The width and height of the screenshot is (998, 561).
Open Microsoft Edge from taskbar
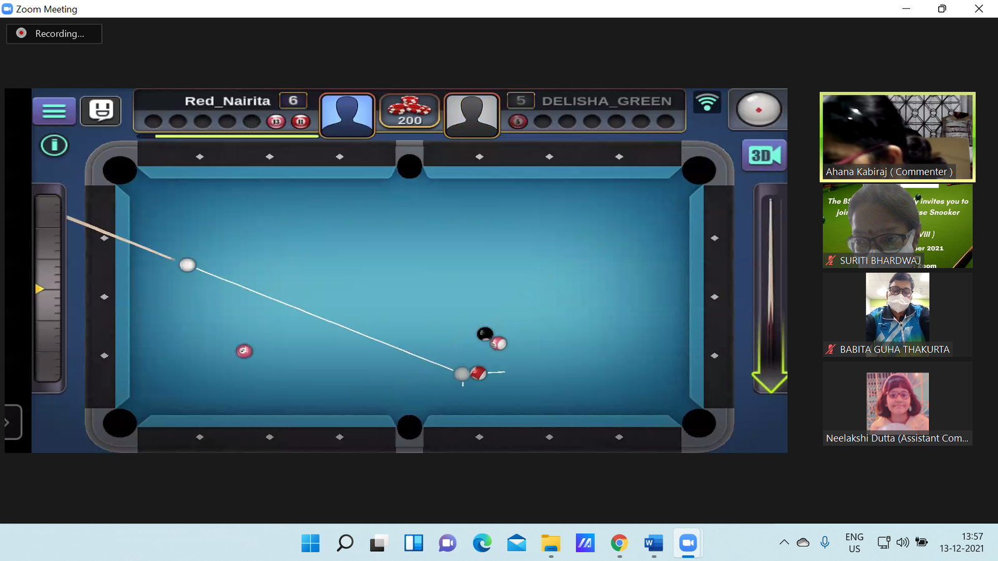point(482,544)
